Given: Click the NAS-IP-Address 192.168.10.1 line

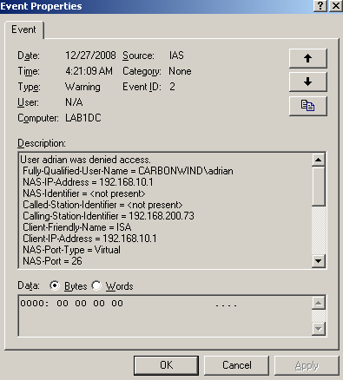Looking at the screenshot, I should 88,182.
